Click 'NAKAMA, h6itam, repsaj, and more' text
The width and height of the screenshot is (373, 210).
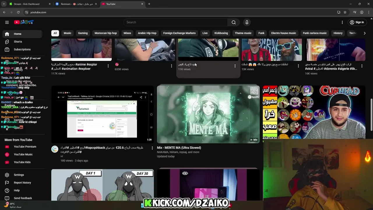pos(178,152)
